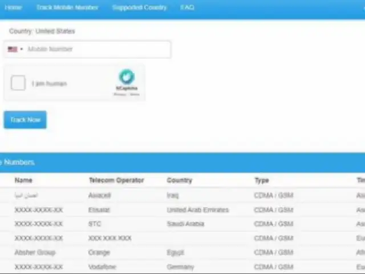The image size is (365, 274).
Task: Click the Country column header
Action: (x=179, y=180)
